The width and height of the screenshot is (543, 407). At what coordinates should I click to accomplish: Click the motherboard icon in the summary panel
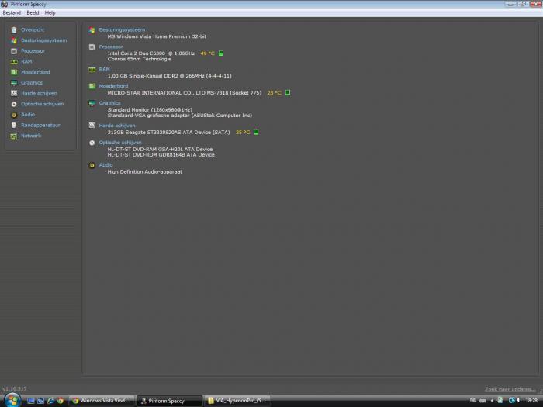[92, 86]
